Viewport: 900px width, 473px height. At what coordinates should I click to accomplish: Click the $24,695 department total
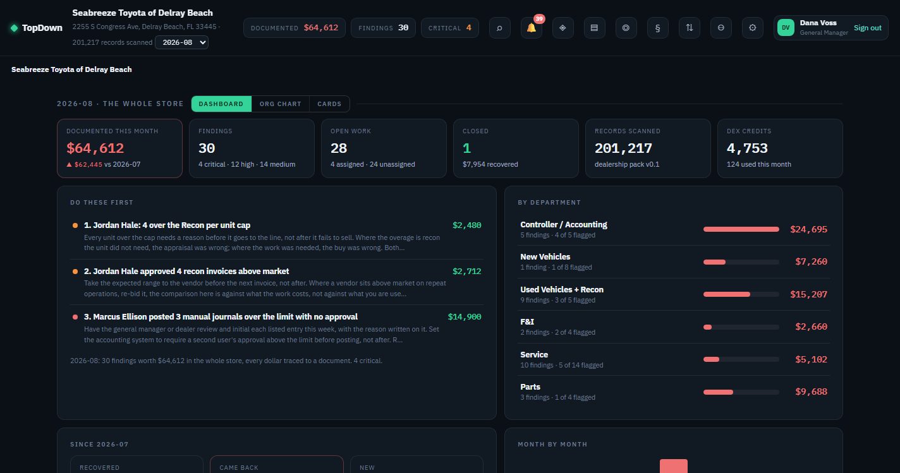point(808,229)
